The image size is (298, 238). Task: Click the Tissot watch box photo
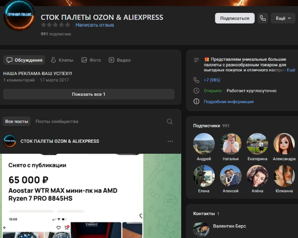(x=96, y=230)
